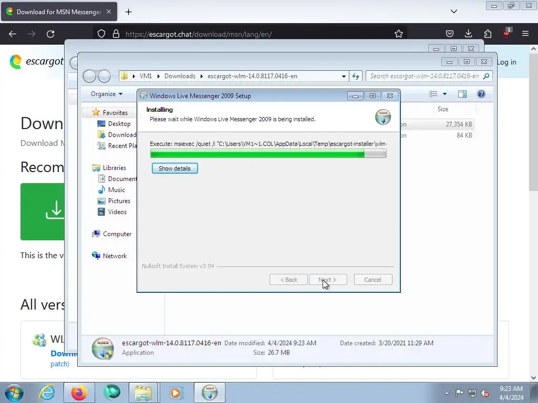The height and width of the screenshot is (403, 538).
Task: Select Recent Places in the Explorer sidebar
Action: [117, 146]
